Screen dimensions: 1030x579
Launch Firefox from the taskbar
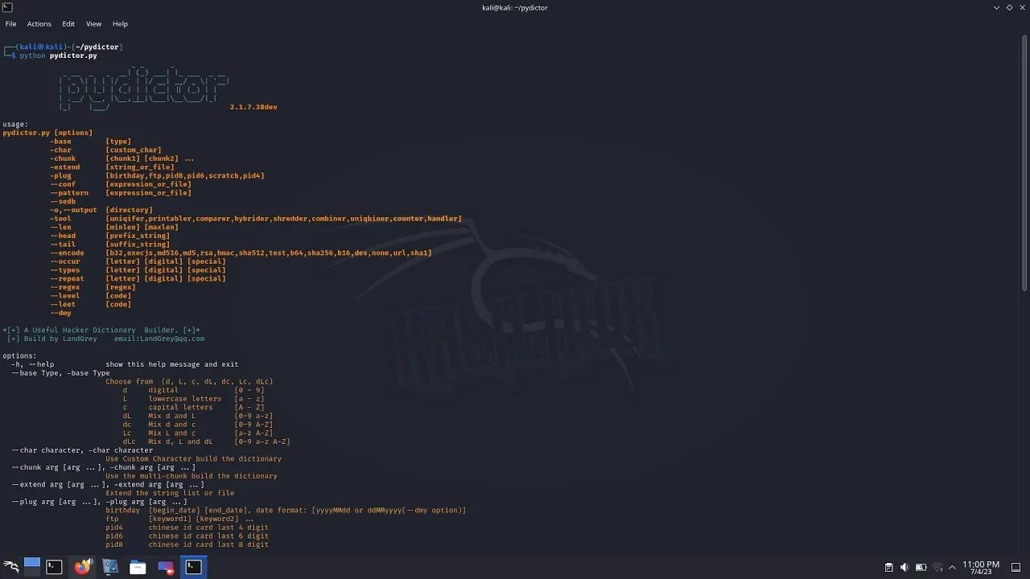(83, 567)
